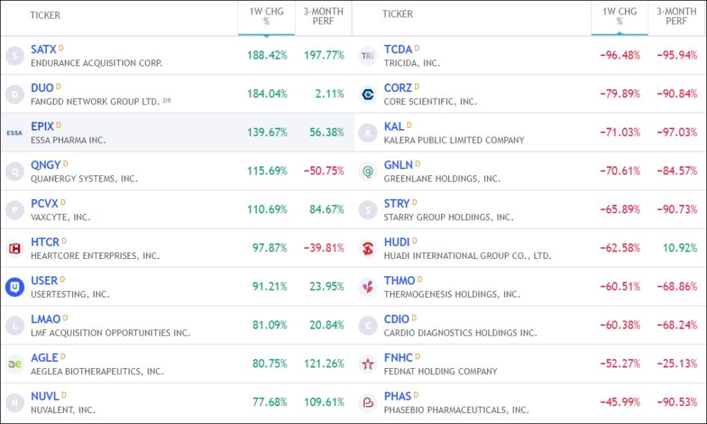Click the CDIO company logo icon
707x424 pixels.
(367, 326)
